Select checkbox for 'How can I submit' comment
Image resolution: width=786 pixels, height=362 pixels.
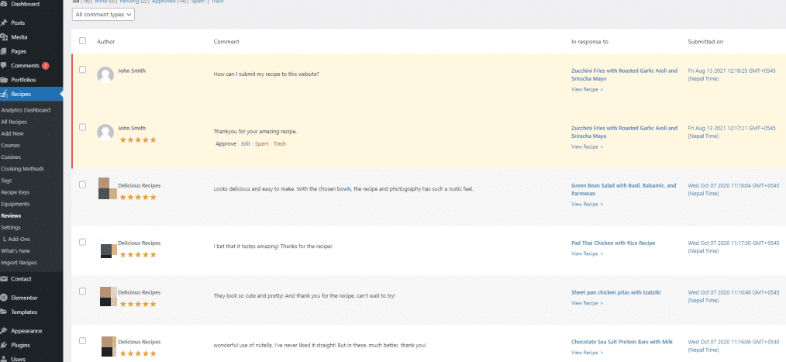click(x=83, y=70)
